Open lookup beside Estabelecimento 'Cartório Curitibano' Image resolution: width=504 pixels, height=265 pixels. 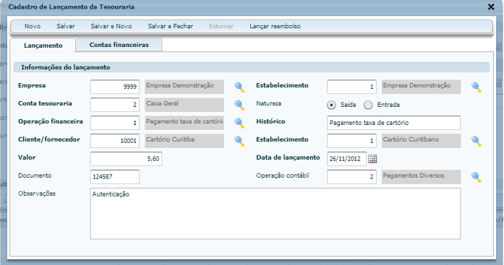[x=476, y=141]
